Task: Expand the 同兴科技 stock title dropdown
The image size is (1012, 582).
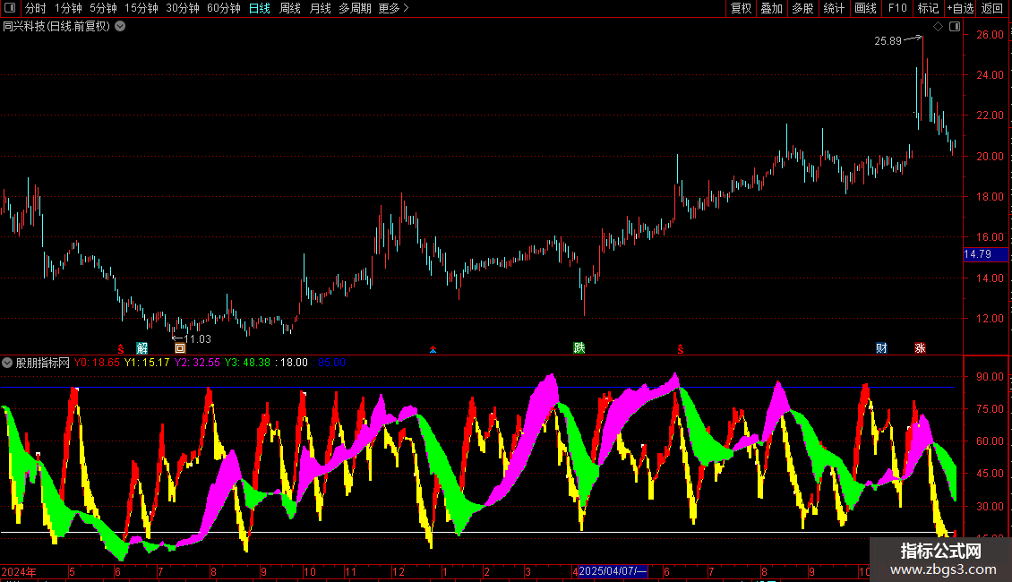Action: click(x=120, y=27)
